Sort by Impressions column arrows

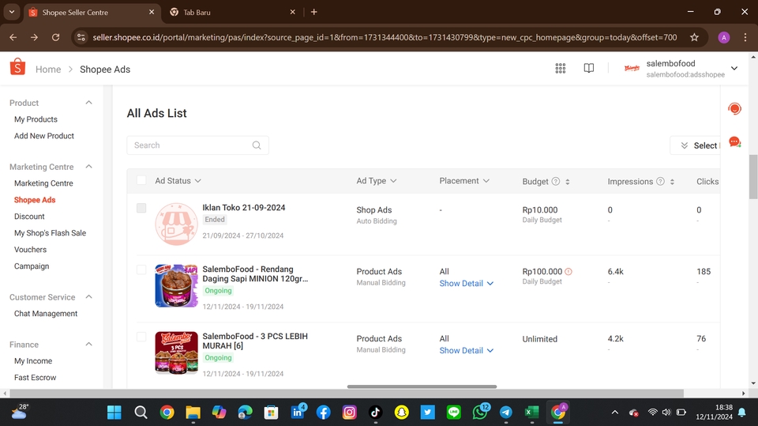[672, 182]
